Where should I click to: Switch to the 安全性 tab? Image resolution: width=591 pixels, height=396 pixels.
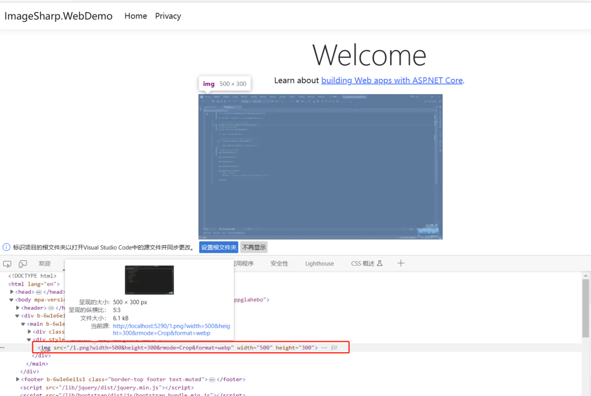(x=279, y=264)
